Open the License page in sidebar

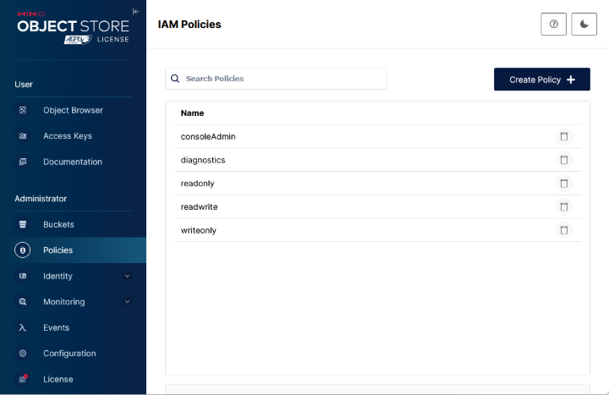click(x=58, y=379)
